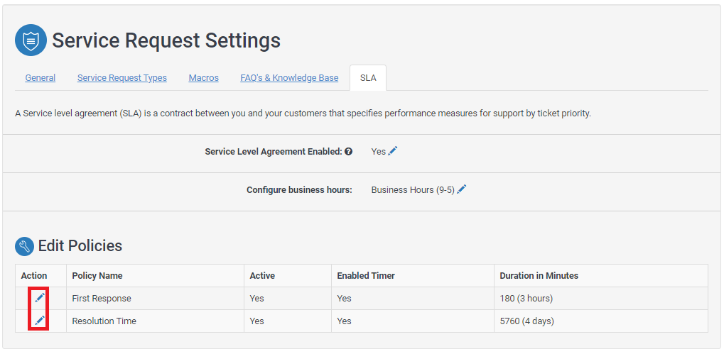The height and width of the screenshot is (349, 724).
Task: Open help tooltip beside Service Level Agreement Enabled
Action: [x=349, y=151]
